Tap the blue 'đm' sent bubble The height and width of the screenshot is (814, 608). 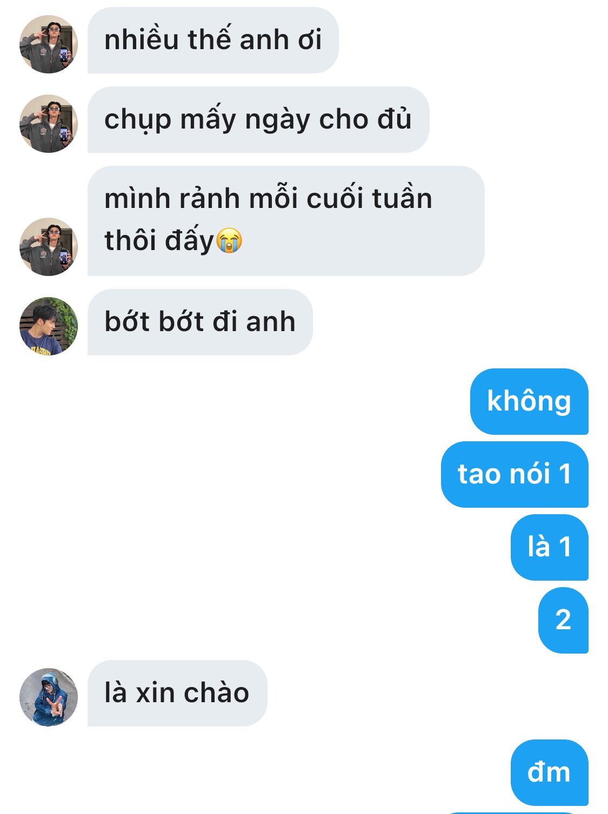pyautogui.click(x=550, y=772)
